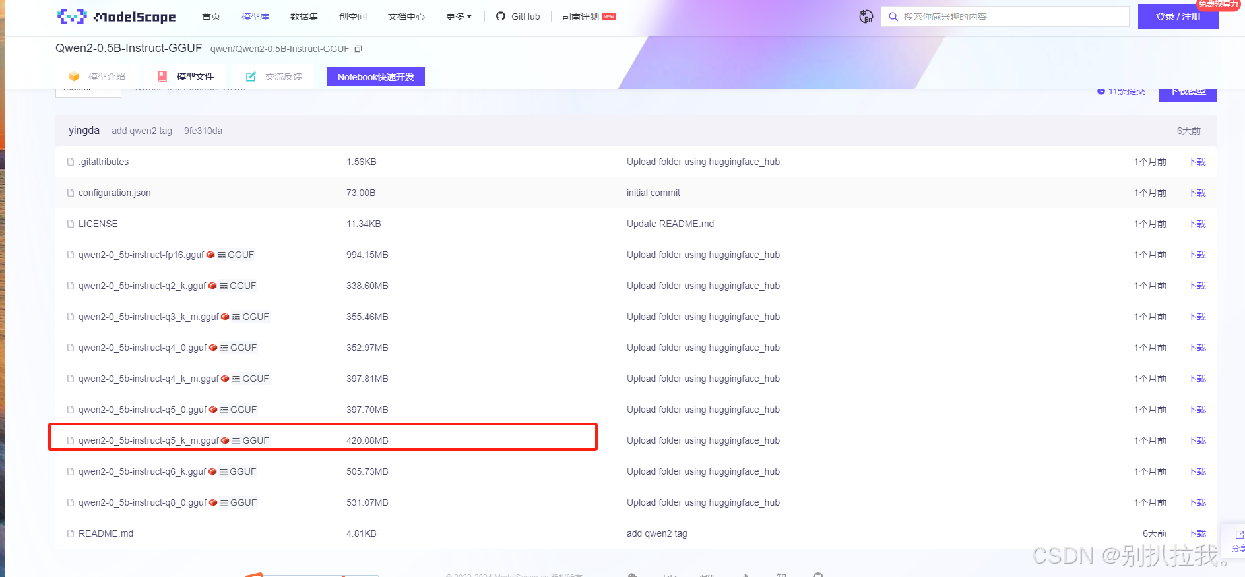Click the share icon at right edge
Image resolution: width=1245 pixels, height=577 pixels.
pos(1239,535)
